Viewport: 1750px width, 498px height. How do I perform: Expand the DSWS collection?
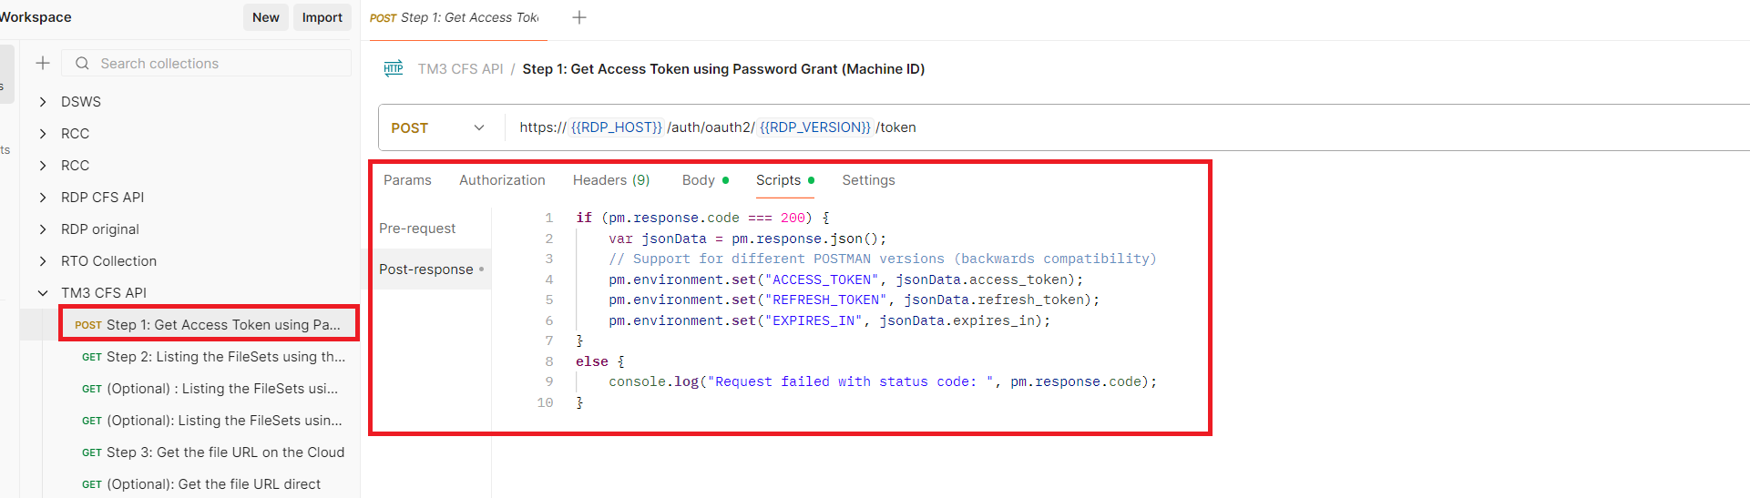[x=43, y=102]
